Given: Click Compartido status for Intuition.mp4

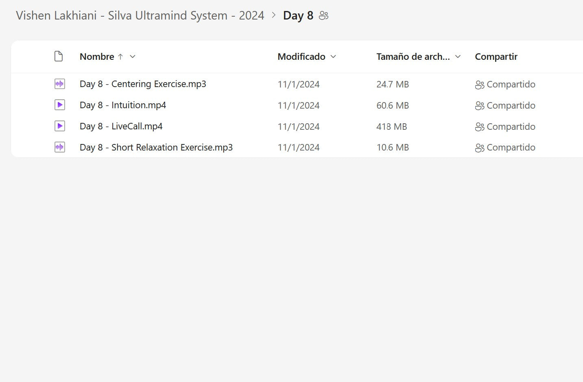Looking at the screenshot, I should tap(511, 105).
